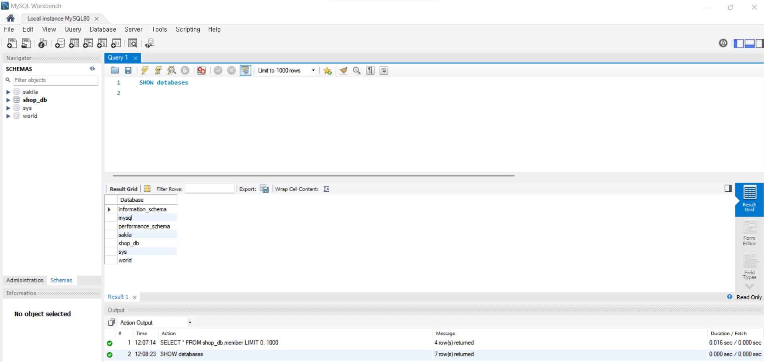Create a new schema in the connected server
This screenshot has width=764, height=362.
60,43
